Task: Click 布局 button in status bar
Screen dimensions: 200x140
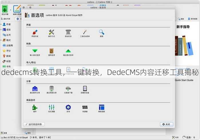Action: 175,137
